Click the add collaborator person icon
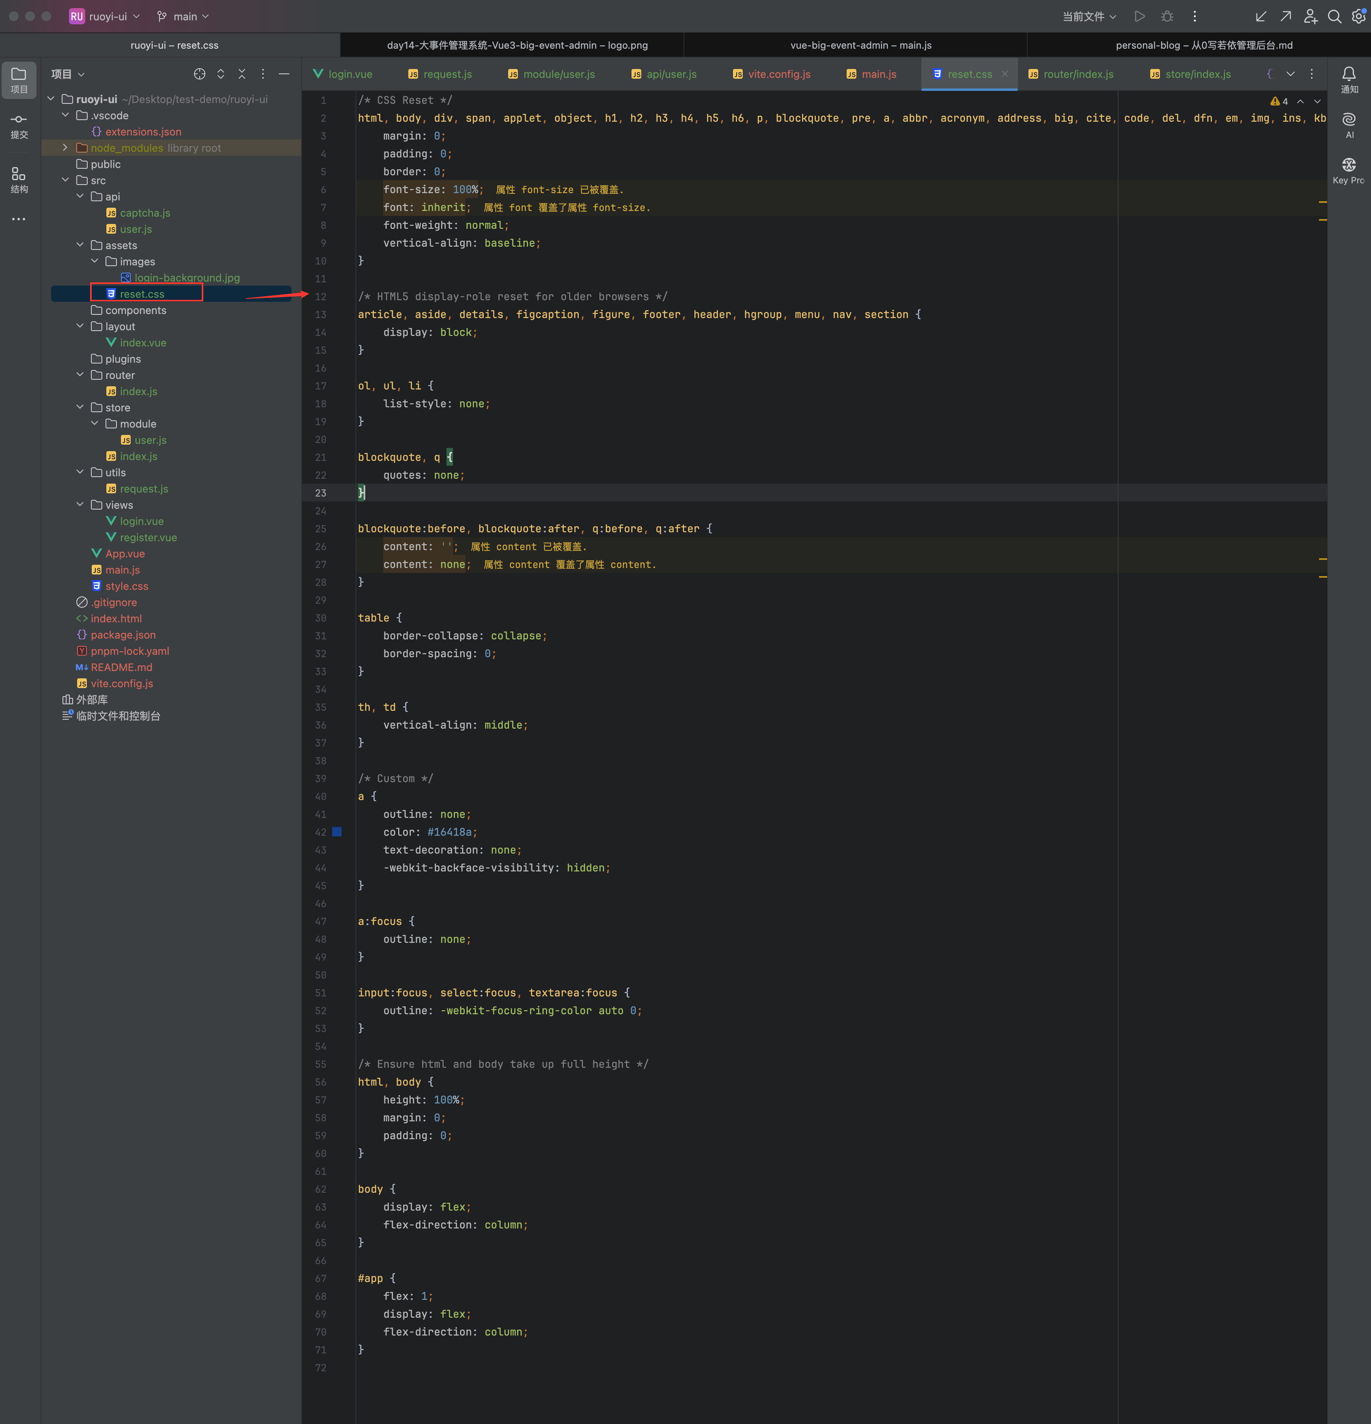 [x=1310, y=16]
